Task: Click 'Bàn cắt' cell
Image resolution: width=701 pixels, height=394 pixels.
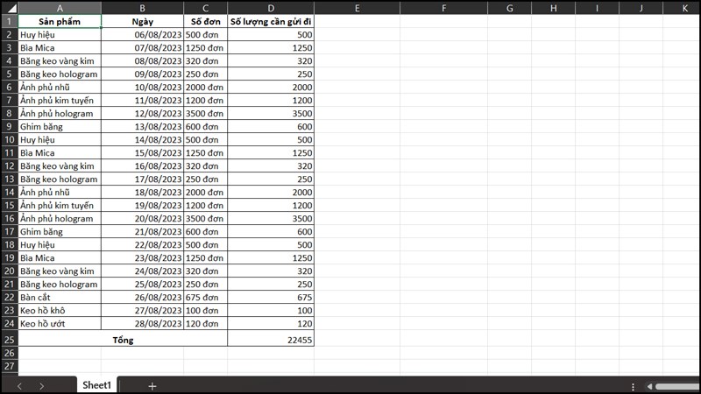Action: pos(60,297)
